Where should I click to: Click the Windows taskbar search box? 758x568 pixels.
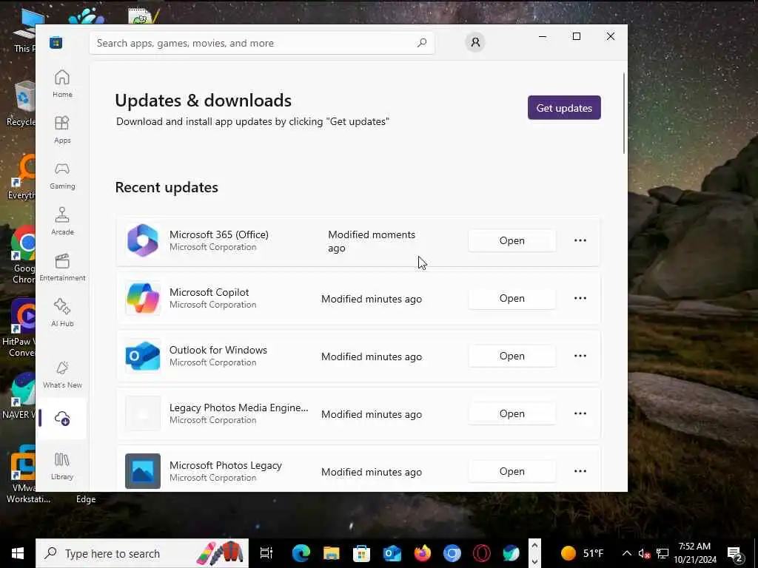pos(142,553)
